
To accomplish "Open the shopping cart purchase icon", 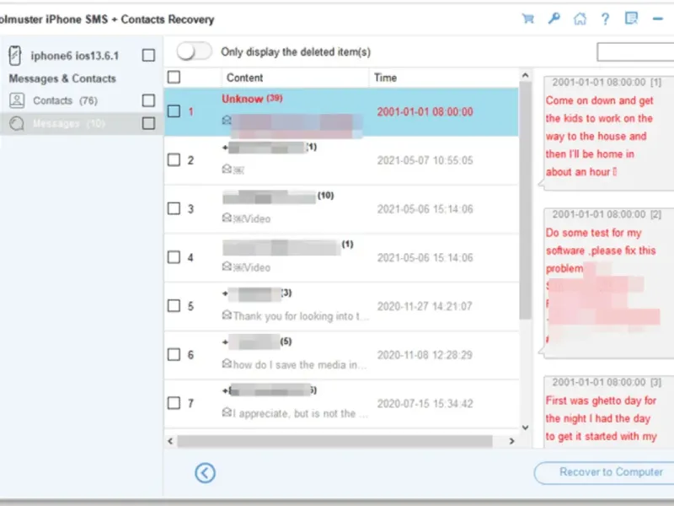I will 528,19.
